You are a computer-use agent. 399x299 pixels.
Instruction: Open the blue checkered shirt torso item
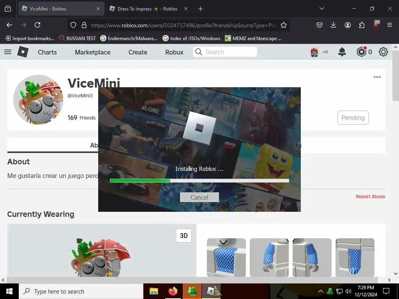(x=226, y=257)
